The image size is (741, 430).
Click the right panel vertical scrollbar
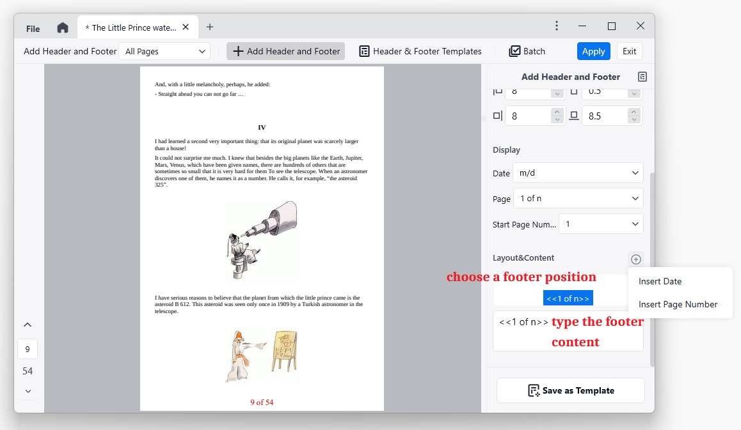[652, 269]
